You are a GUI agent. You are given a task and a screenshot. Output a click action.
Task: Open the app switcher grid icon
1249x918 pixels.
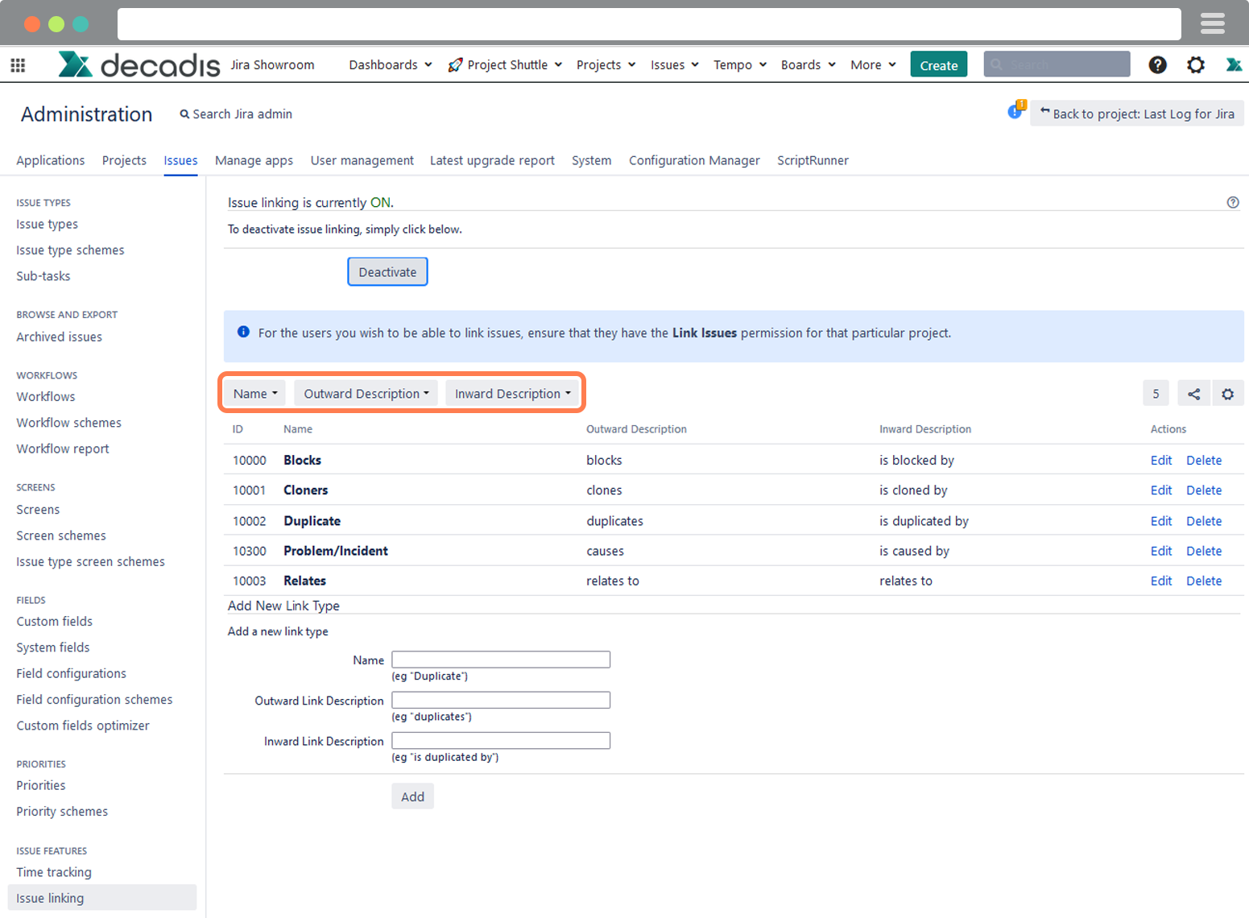pyautogui.click(x=18, y=65)
